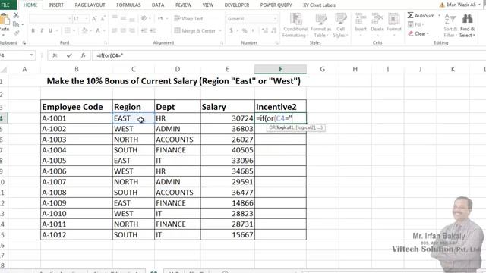Switch to the VIEW tab
Image resolution: width=486 pixels, height=273 pixels.
[x=207, y=5]
